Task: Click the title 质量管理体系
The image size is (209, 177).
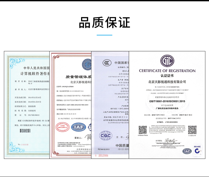Action: (x=78, y=77)
